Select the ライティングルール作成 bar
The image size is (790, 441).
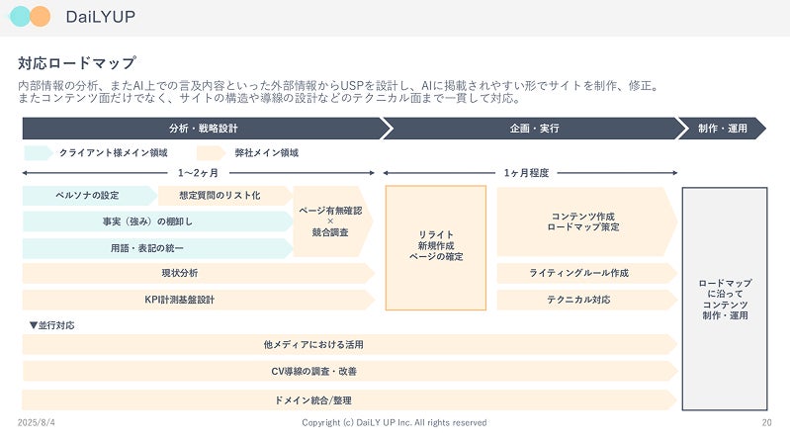[x=587, y=273]
